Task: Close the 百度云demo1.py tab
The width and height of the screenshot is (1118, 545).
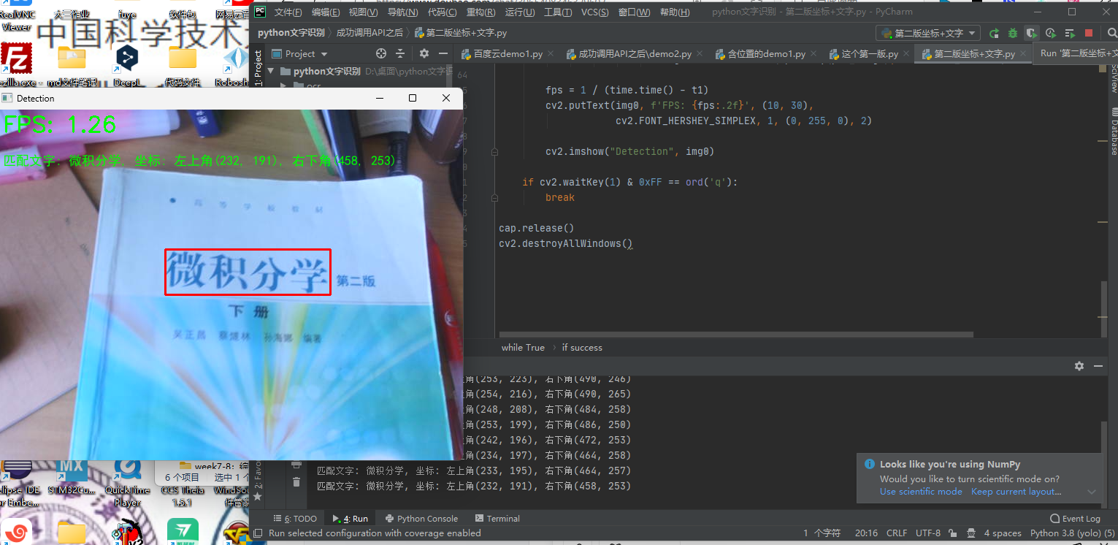Action: pos(550,54)
